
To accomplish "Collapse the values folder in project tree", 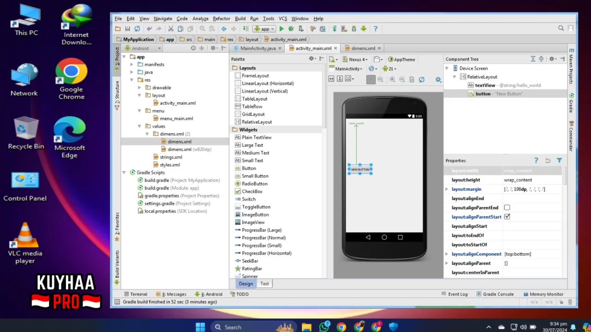I will coord(139,126).
